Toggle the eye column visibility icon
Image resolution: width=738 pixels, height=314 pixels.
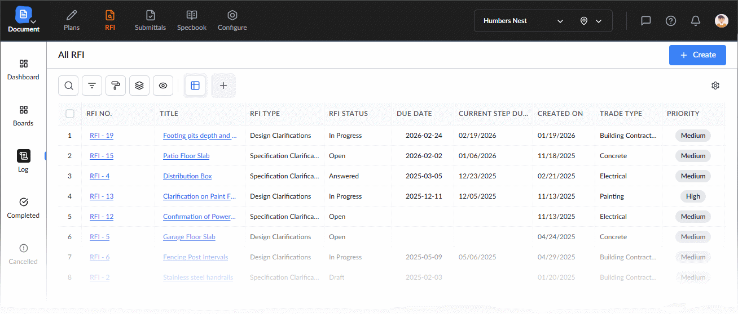click(x=163, y=86)
